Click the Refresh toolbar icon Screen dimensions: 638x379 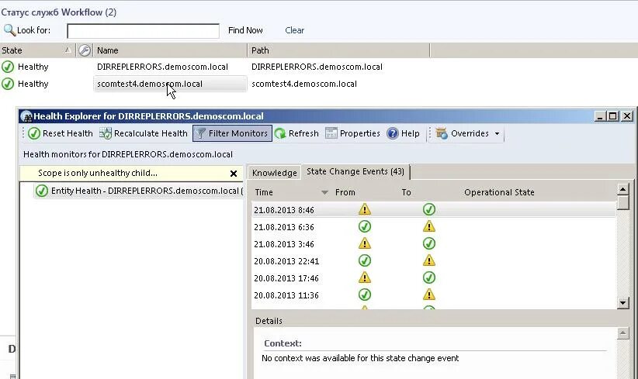(x=280, y=133)
